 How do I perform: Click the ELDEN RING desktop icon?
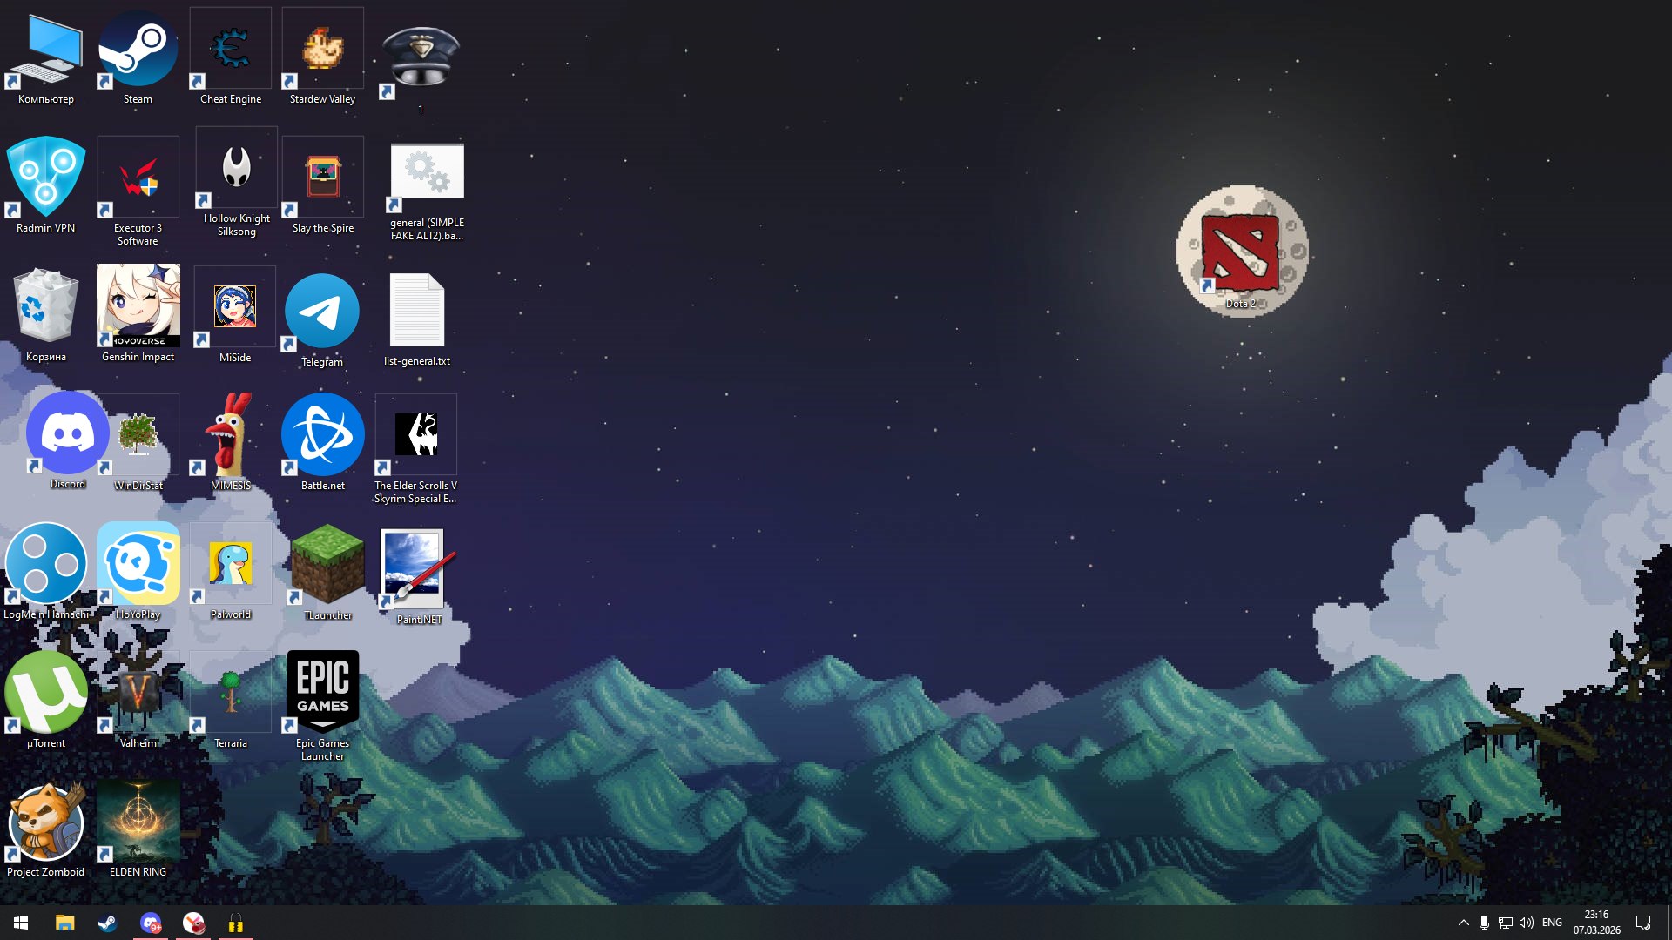pyautogui.click(x=138, y=822)
